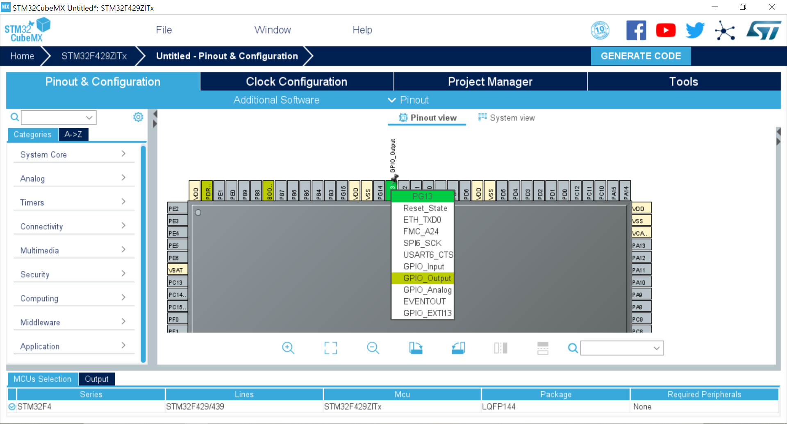Image resolution: width=787 pixels, height=424 pixels.
Task: Click the GENERATE CODE button
Action: [x=641, y=56]
